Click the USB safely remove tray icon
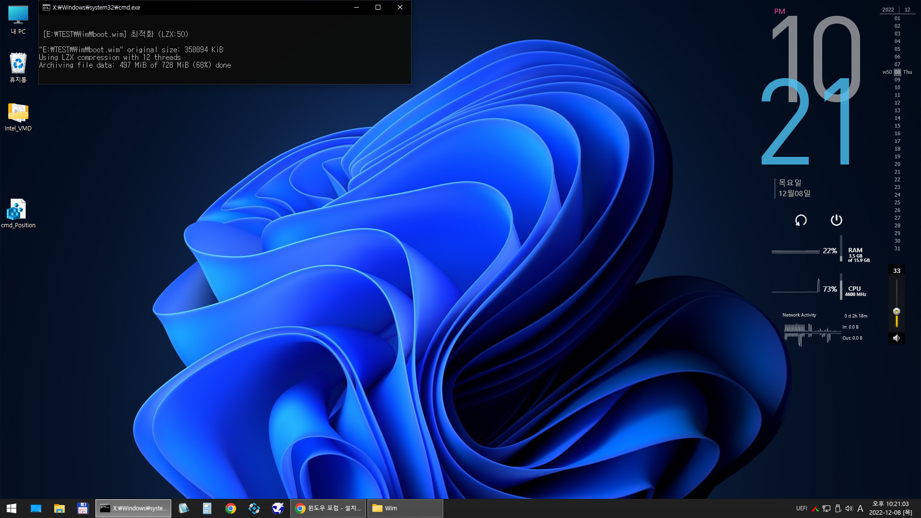921x518 pixels. [x=838, y=508]
